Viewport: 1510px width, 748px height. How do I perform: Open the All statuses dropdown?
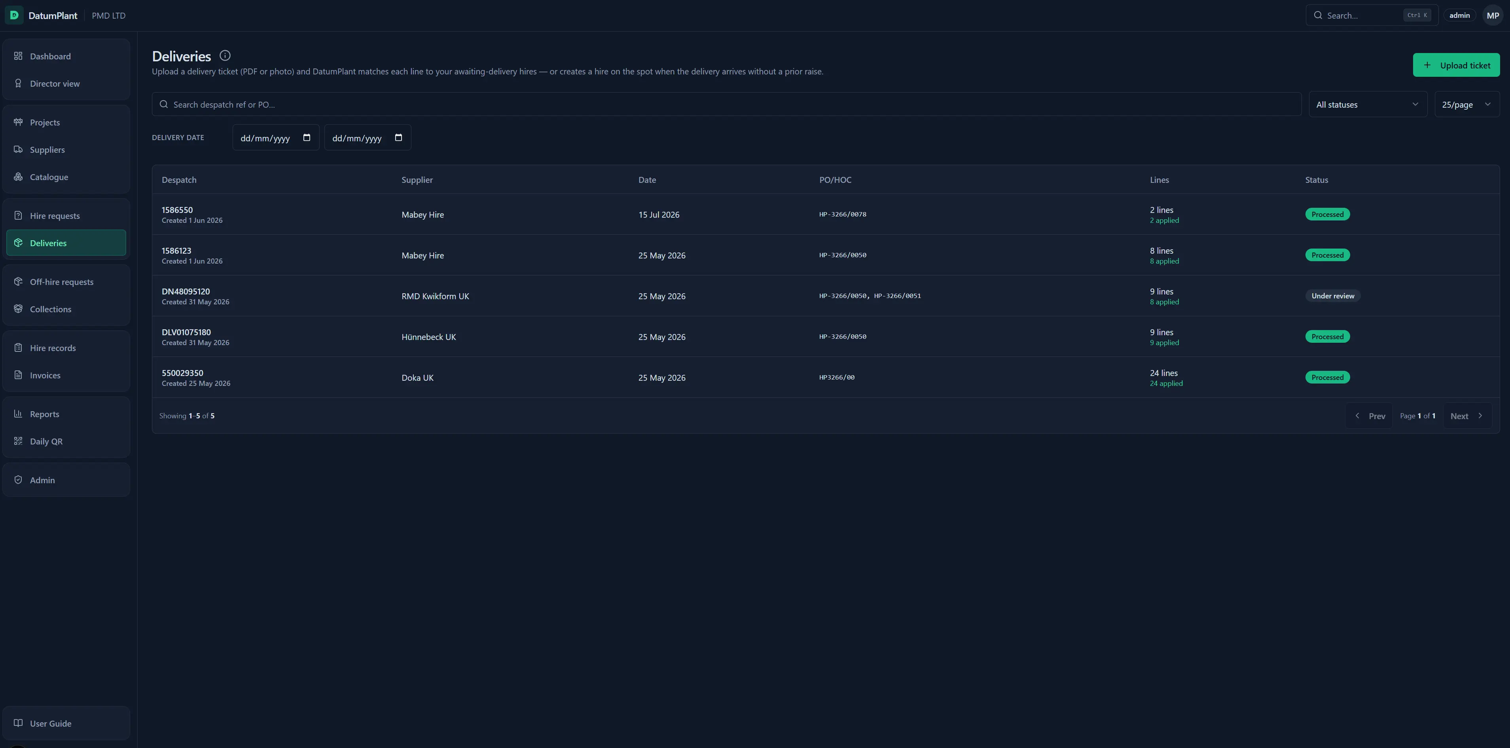pyautogui.click(x=1368, y=104)
